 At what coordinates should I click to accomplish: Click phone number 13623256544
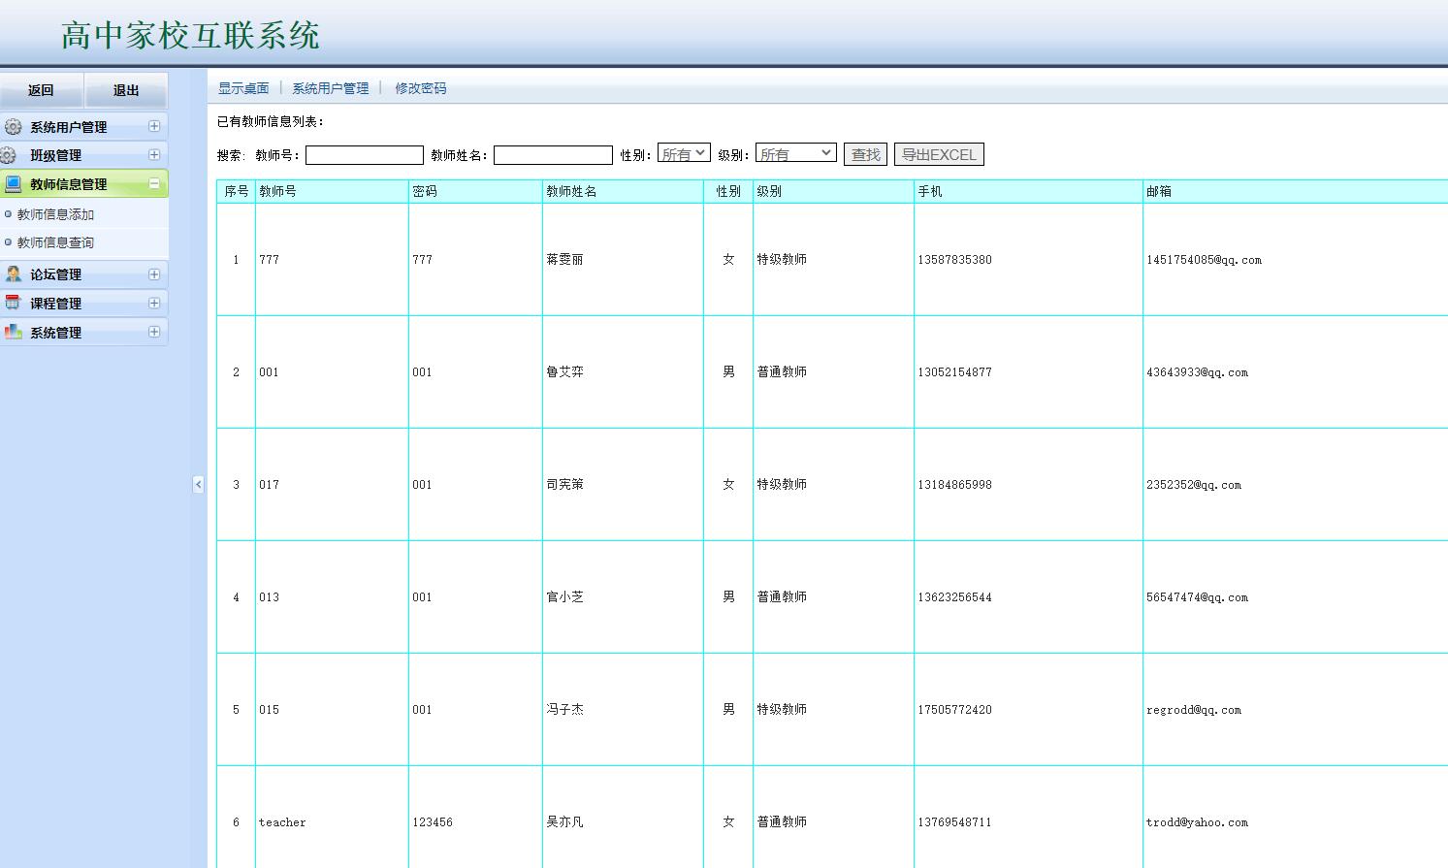[x=955, y=597]
